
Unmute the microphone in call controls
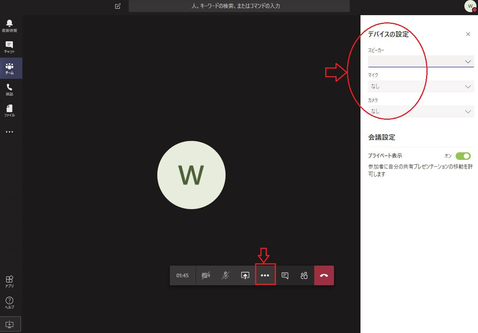225,275
